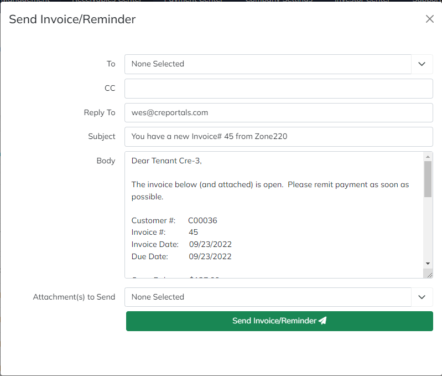Click the Body scrollbar up arrow

tap(428, 156)
